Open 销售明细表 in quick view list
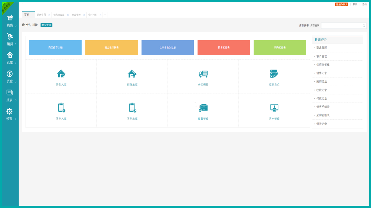This screenshot has width=371, height=208. pos(337,107)
